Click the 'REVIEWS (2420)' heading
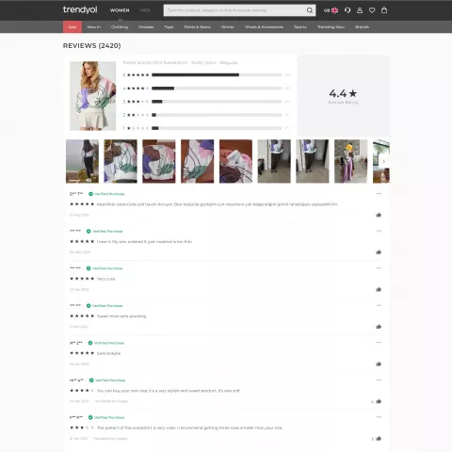Viewport: 452px width, 452px height. [x=91, y=46]
